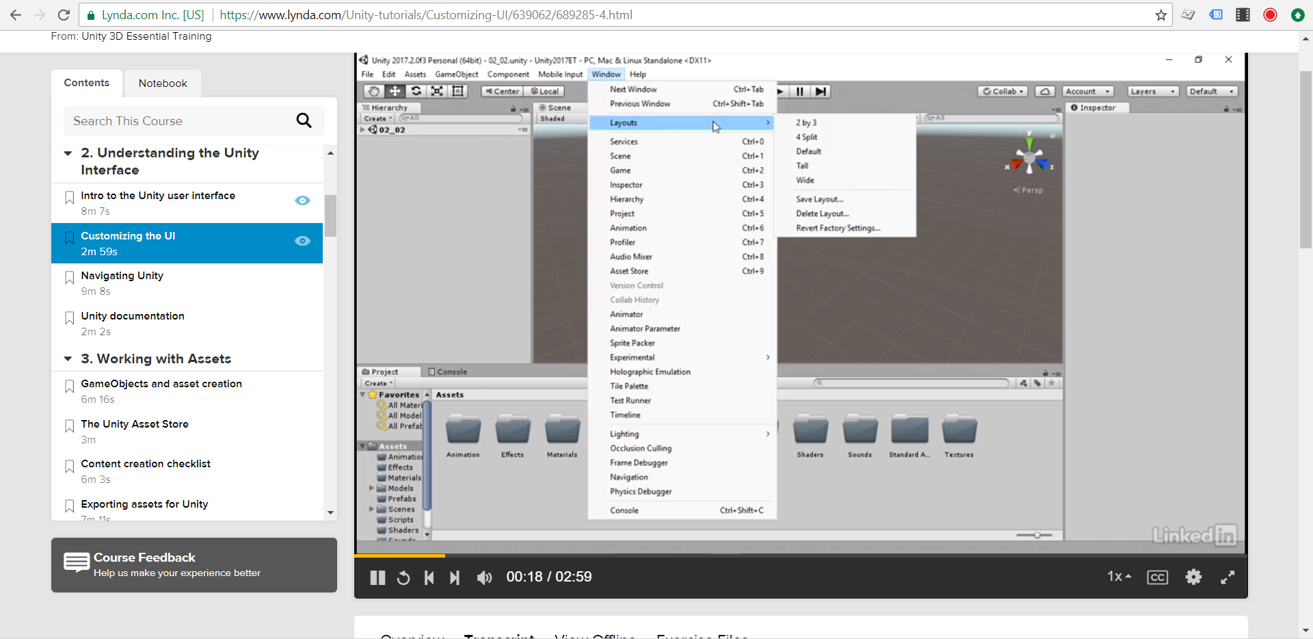1313x639 pixels.
Task: Toggle viewed eye on Intro to Unity interface
Action: click(x=302, y=200)
